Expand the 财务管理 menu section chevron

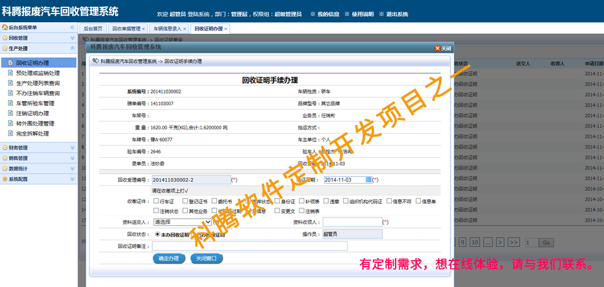[73, 147]
